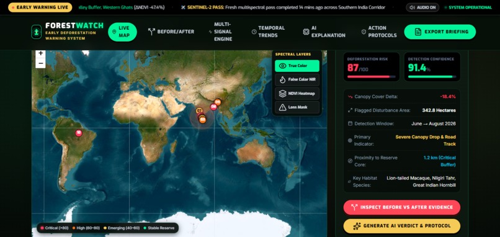The image size is (500, 237).
Task: Click the Before/After split-arrows icon
Action: 151,32
